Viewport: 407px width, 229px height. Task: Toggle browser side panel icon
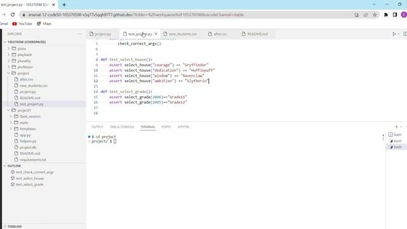click(395, 15)
